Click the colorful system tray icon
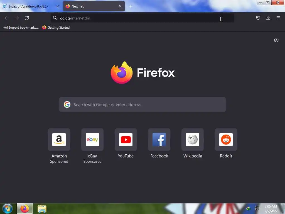 pos(248,208)
